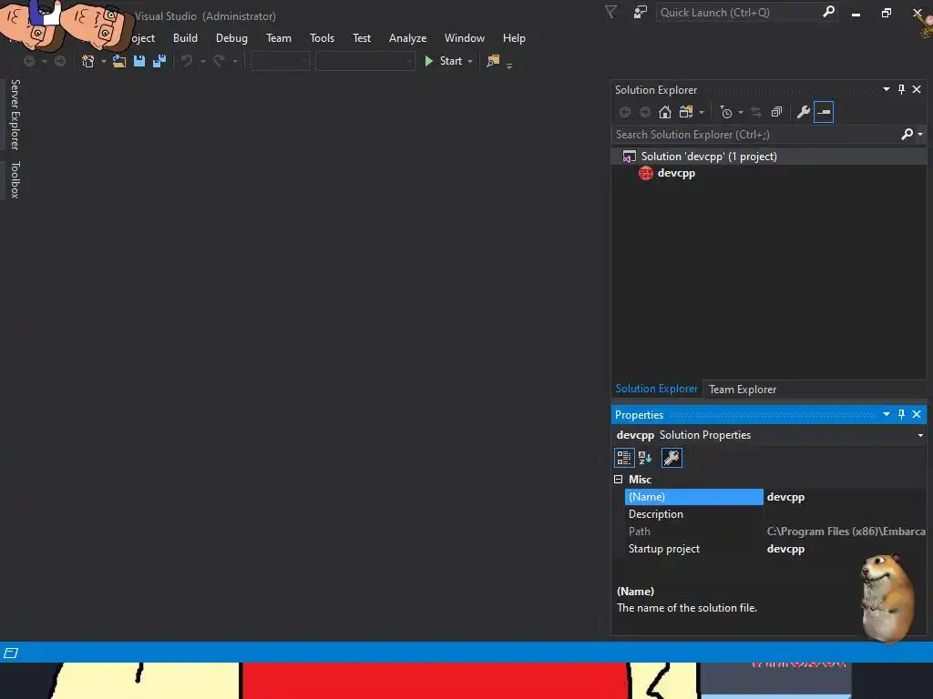Image resolution: width=933 pixels, height=699 pixels.
Task: Switch to the Solution Explorer bottom tab
Action: click(x=656, y=389)
